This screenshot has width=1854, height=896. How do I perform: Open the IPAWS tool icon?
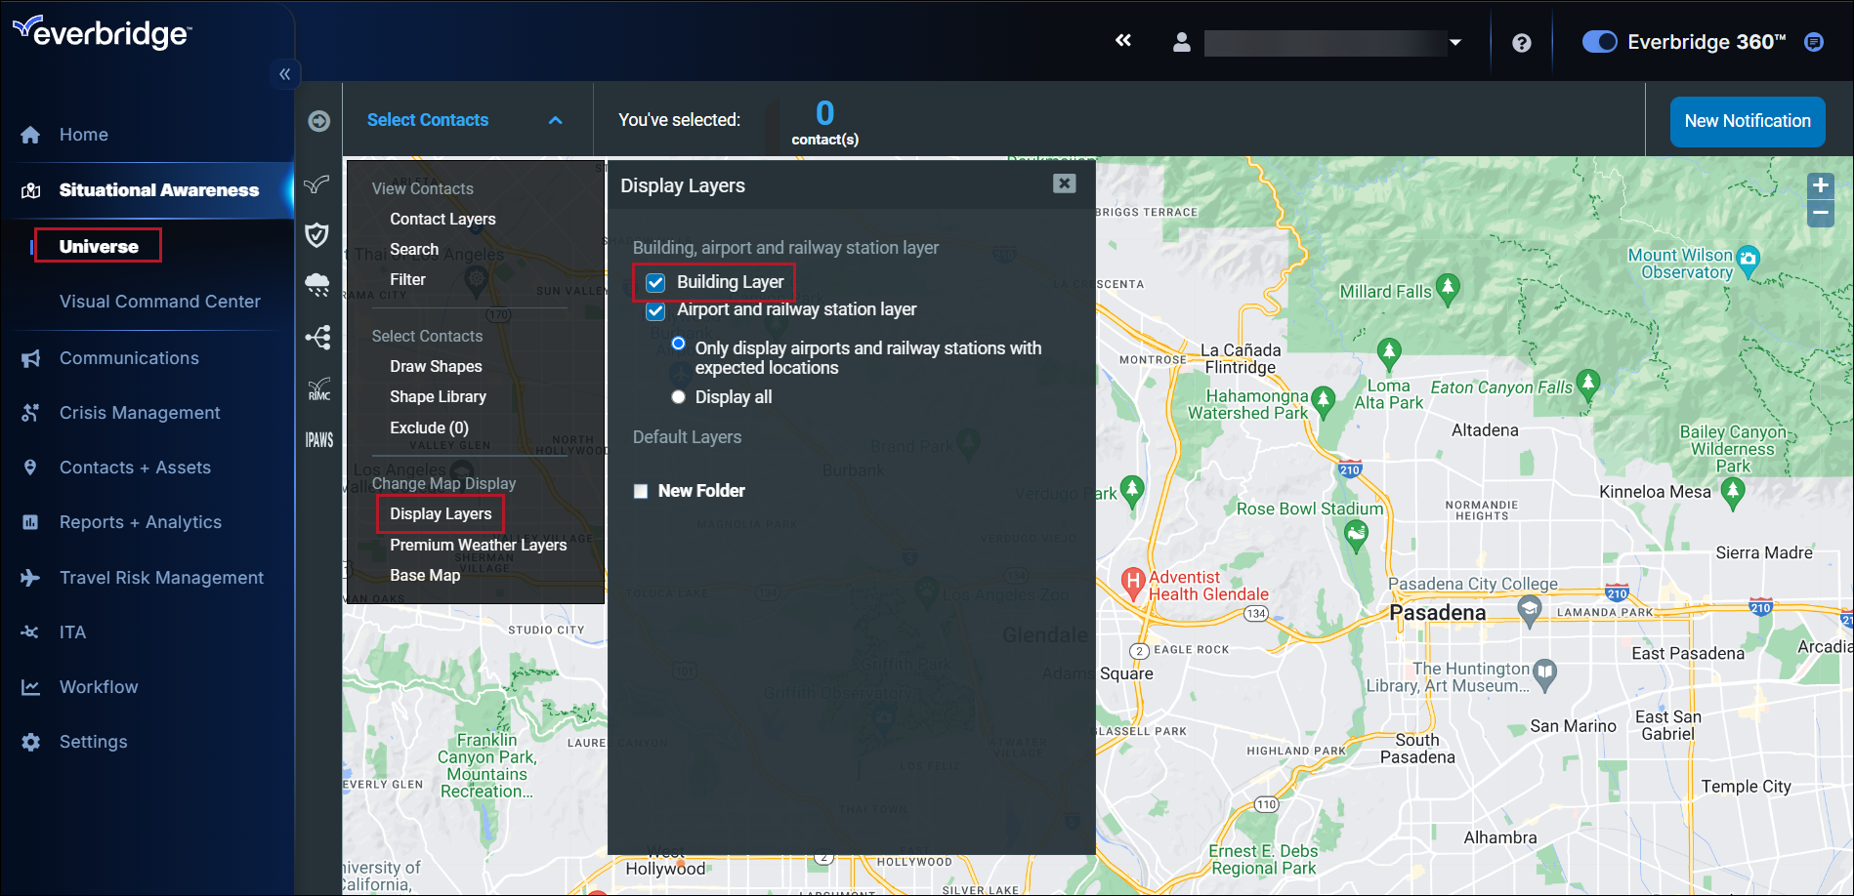pyautogui.click(x=318, y=440)
